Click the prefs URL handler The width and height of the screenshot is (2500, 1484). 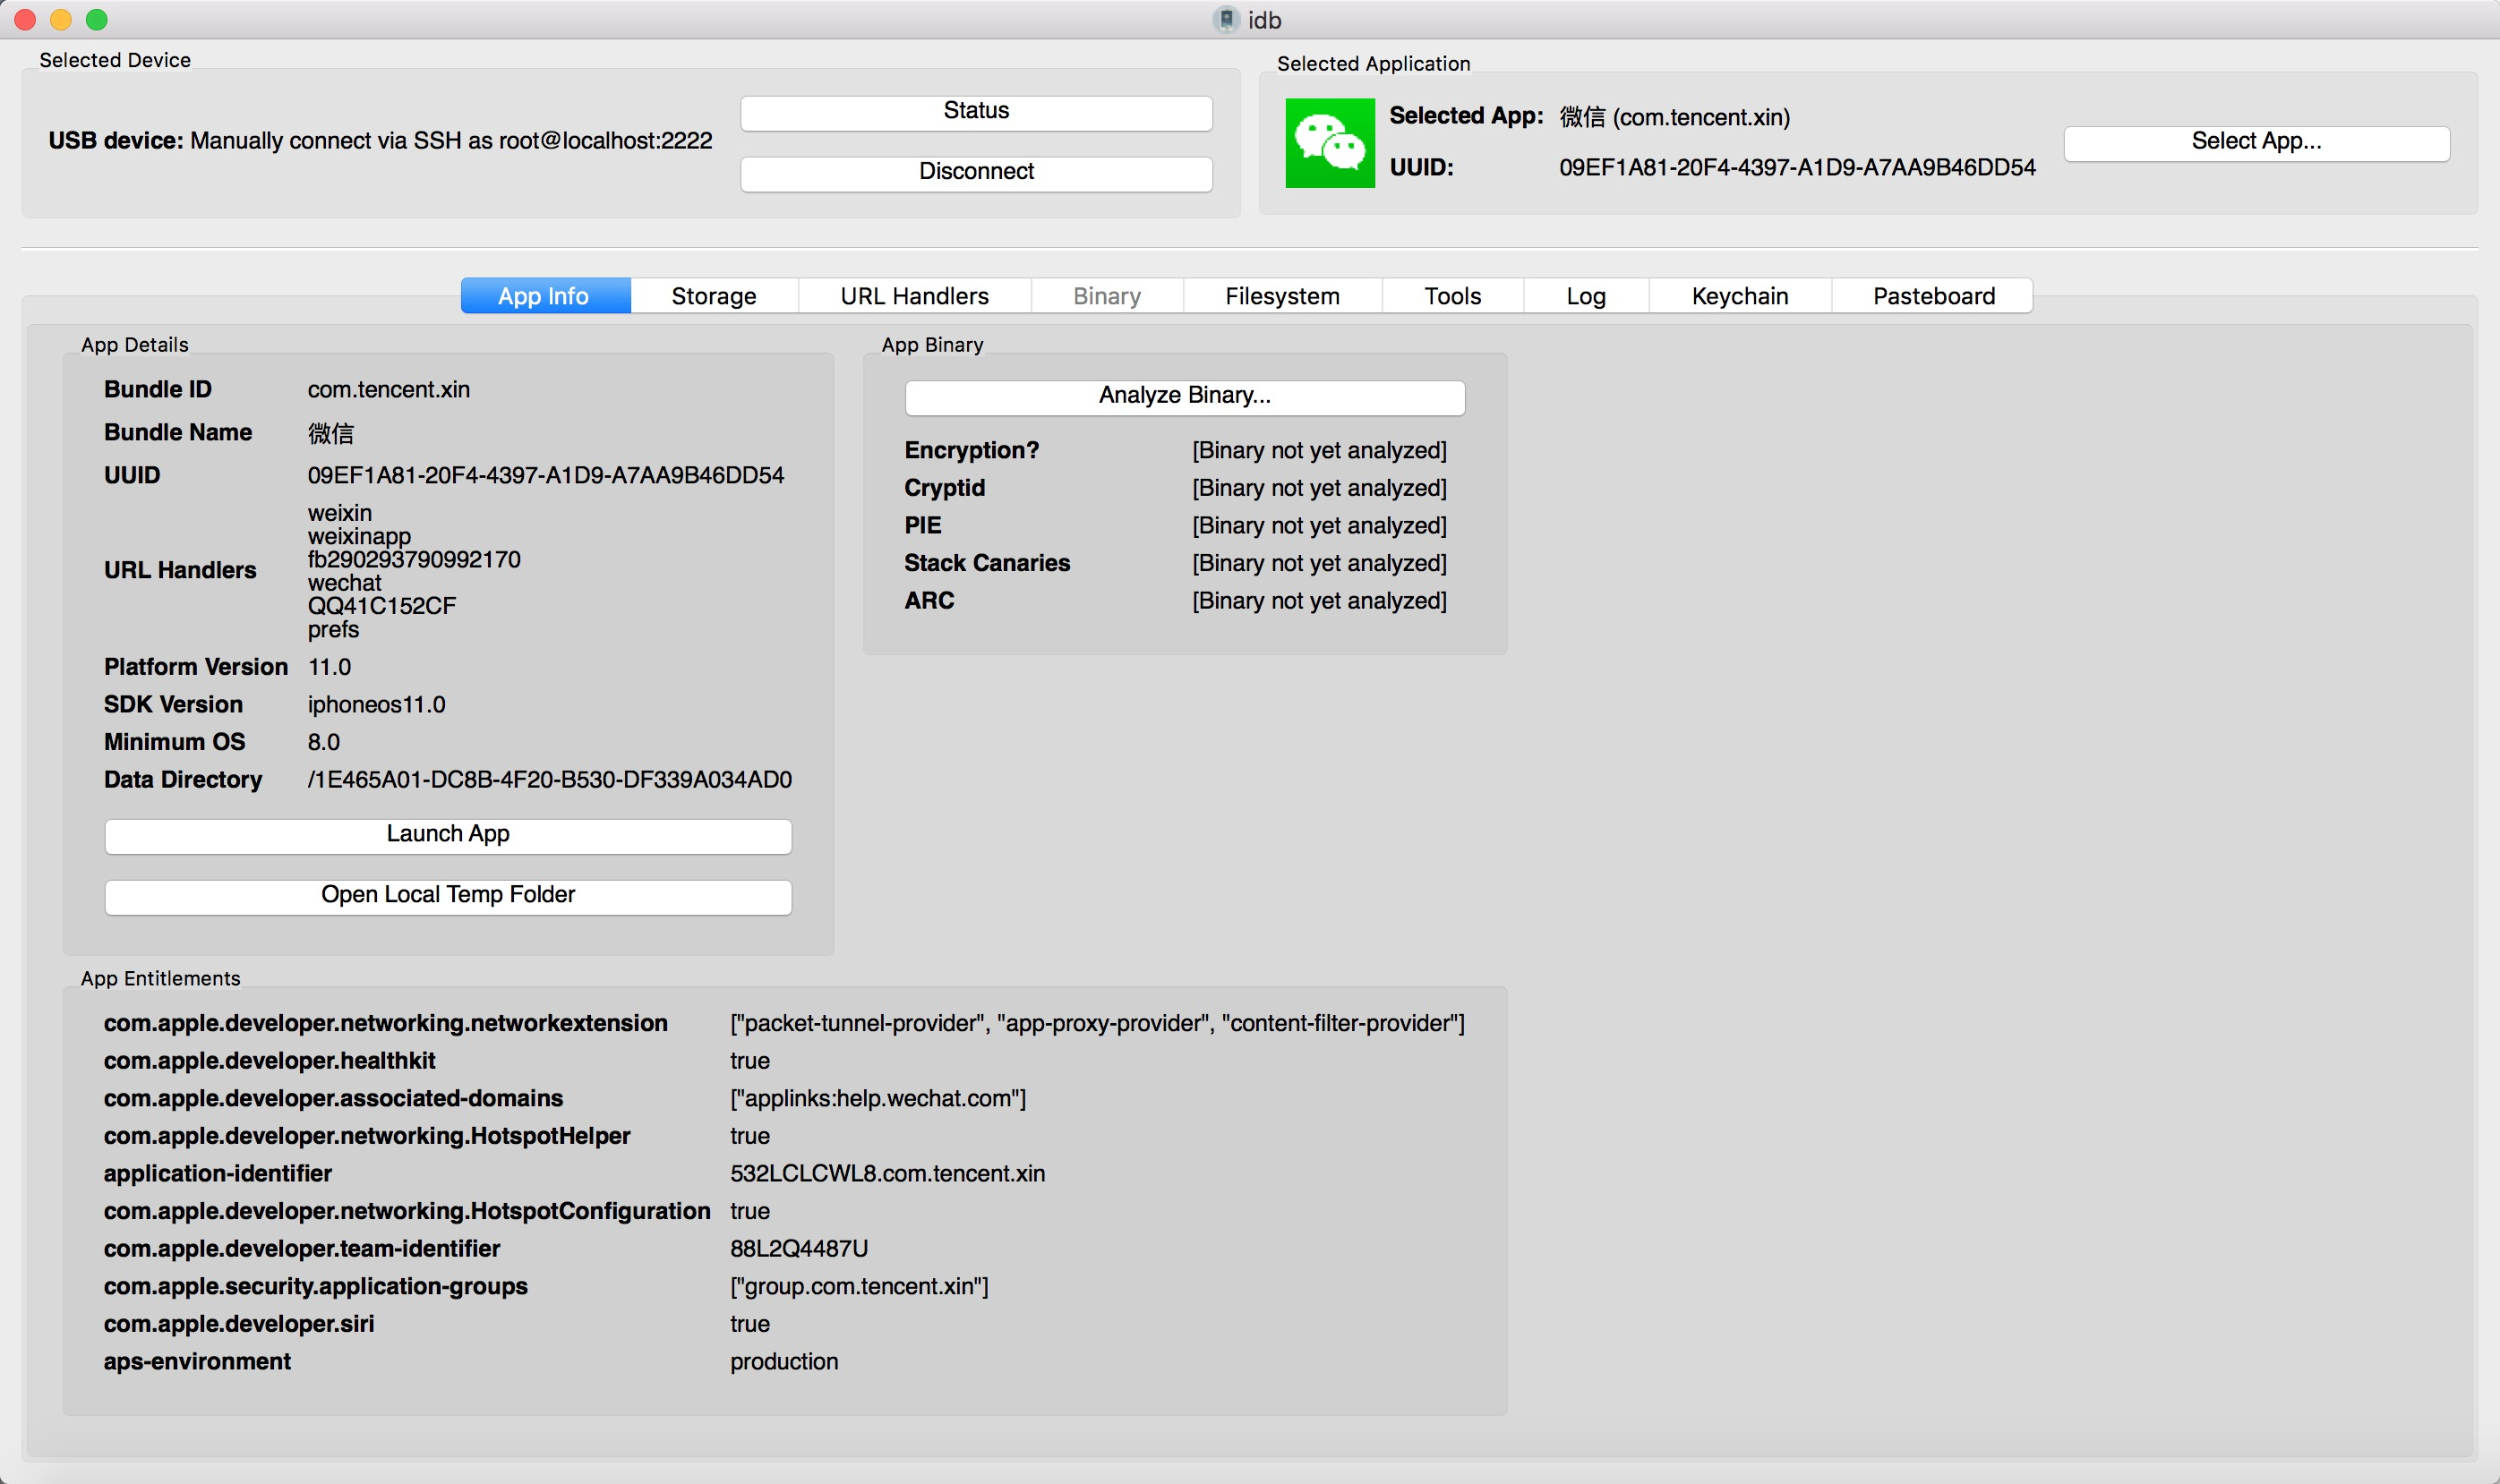(x=333, y=629)
